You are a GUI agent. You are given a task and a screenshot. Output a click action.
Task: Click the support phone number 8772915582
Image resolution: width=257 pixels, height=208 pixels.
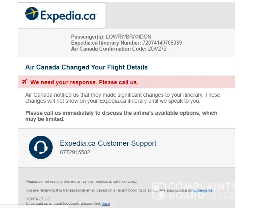point(75,153)
